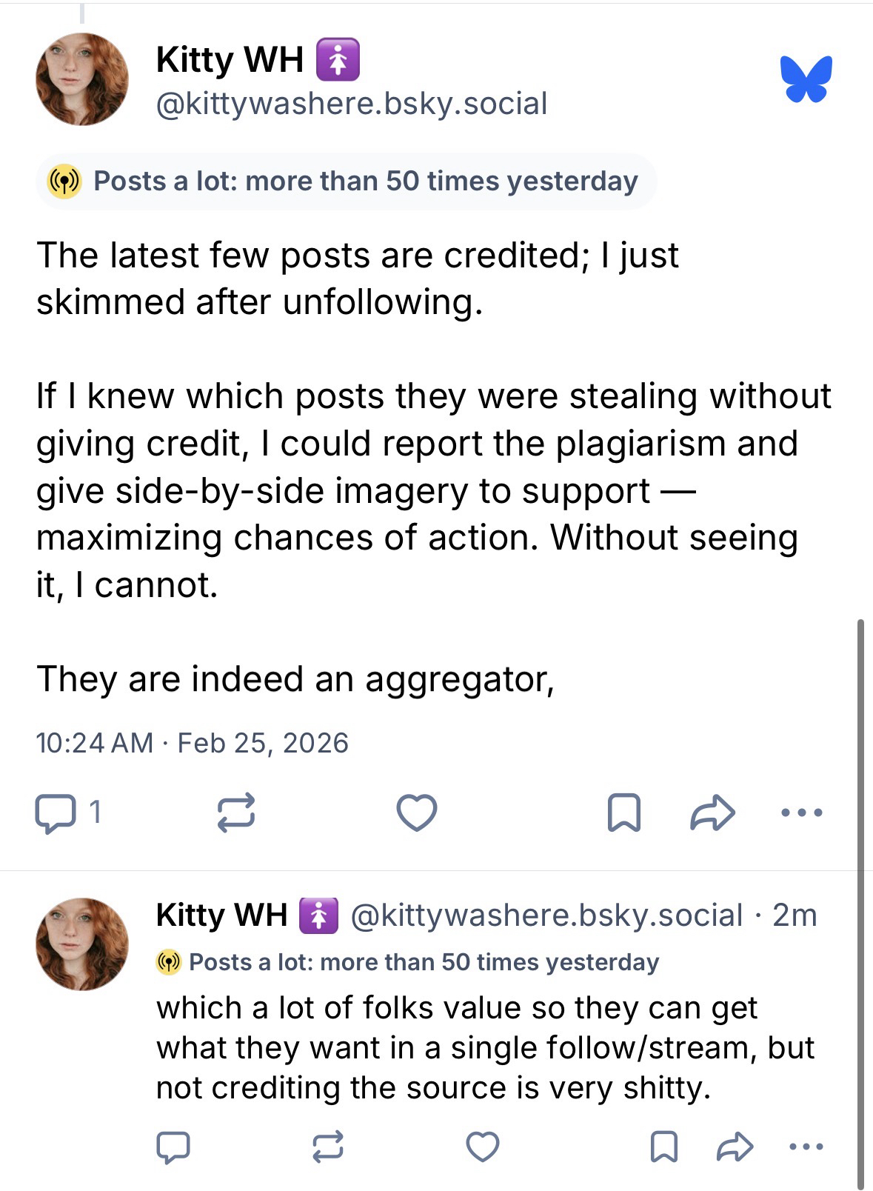This screenshot has width=873, height=1191.
Task: Open more options menu on main post
Action: tap(801, 813)
